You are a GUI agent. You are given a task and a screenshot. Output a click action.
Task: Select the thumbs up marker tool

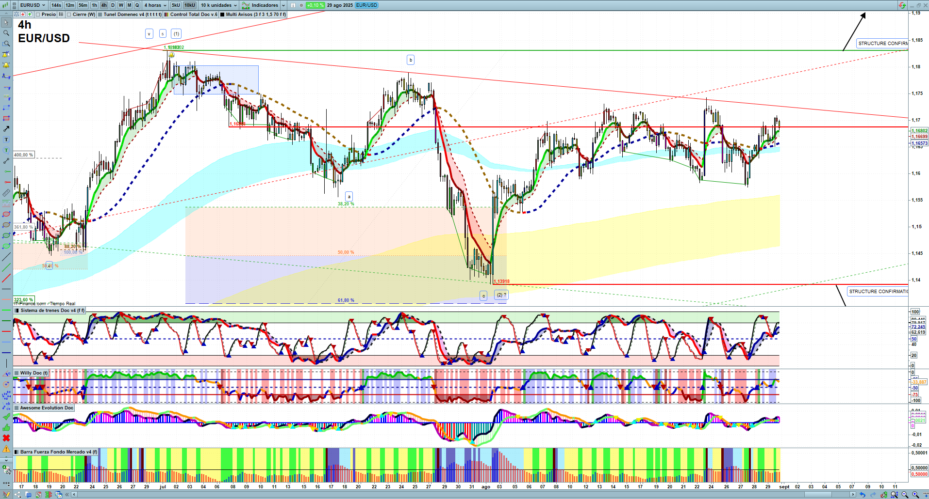tap(6, 427)
